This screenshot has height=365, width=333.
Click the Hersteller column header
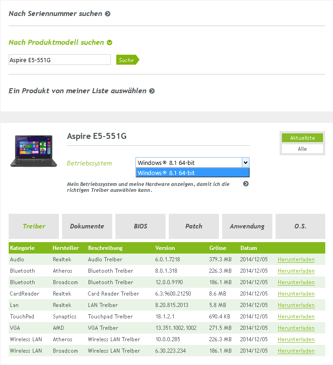(x=66, y=248)
